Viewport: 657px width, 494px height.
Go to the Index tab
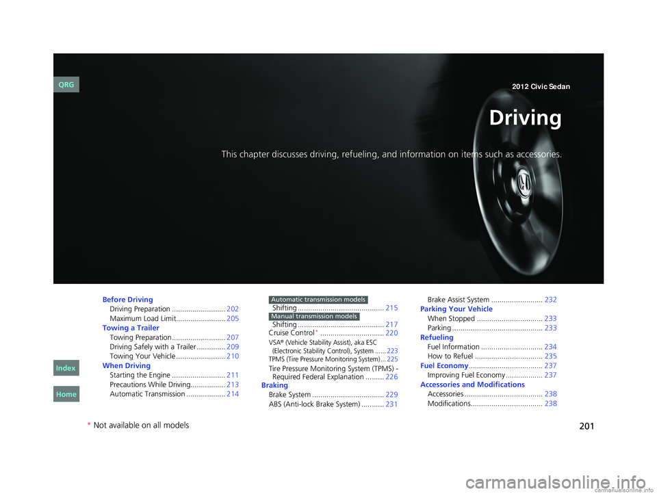66,368
